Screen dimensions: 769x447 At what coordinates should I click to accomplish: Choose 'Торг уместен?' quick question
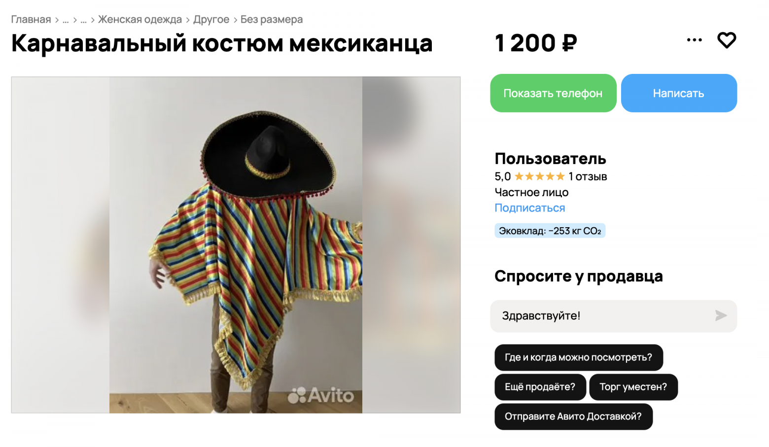[633, 387]
